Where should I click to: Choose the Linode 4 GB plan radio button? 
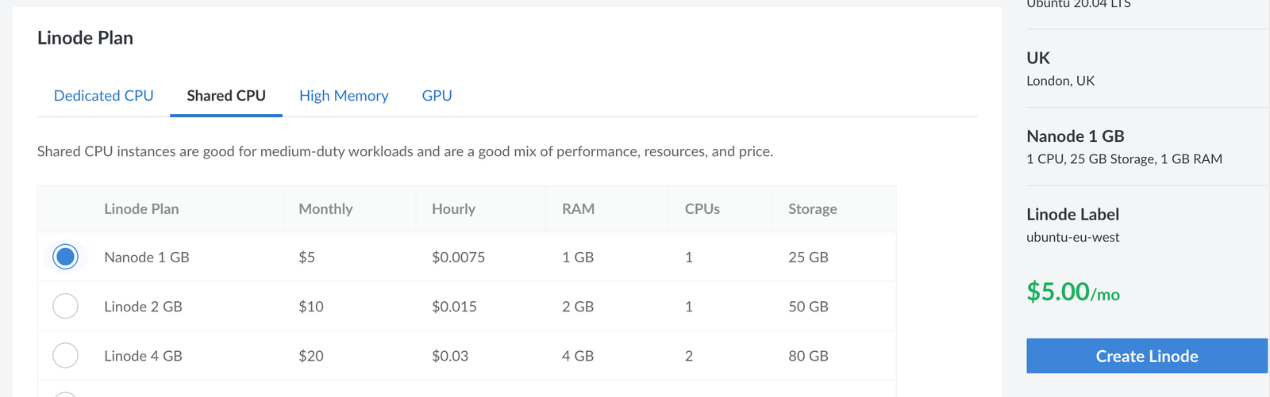pyautogui.click(x=65, y=355)
